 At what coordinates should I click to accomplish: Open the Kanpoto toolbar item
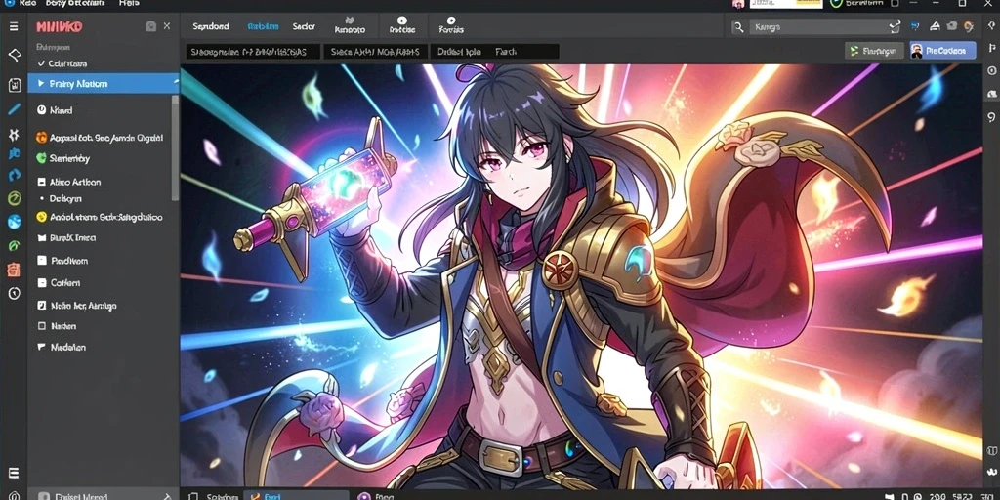[350, 25]
